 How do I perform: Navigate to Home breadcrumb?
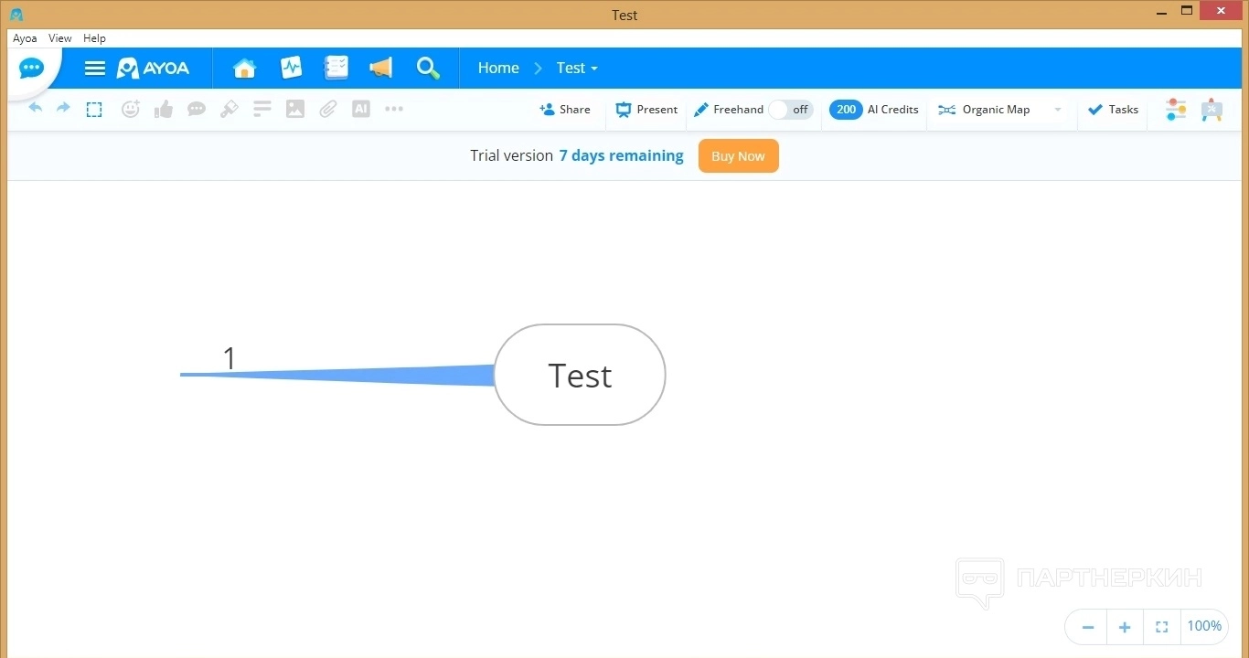[x=498, y=69]
